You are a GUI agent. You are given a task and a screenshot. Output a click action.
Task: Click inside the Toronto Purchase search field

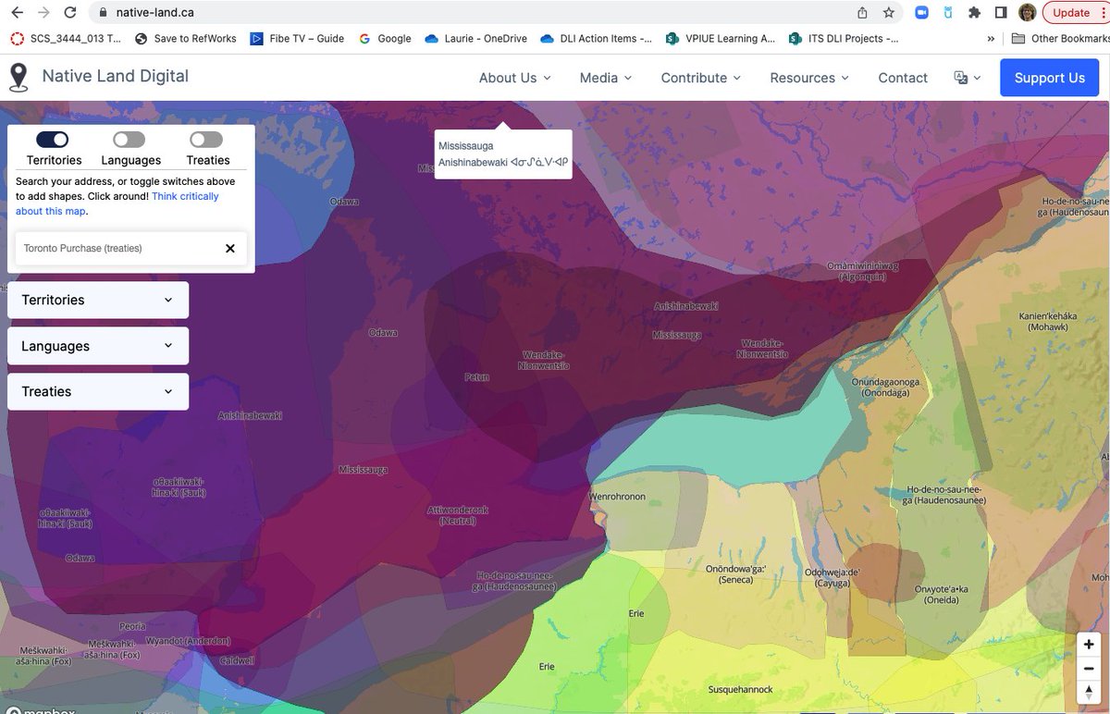pos(111,248)
